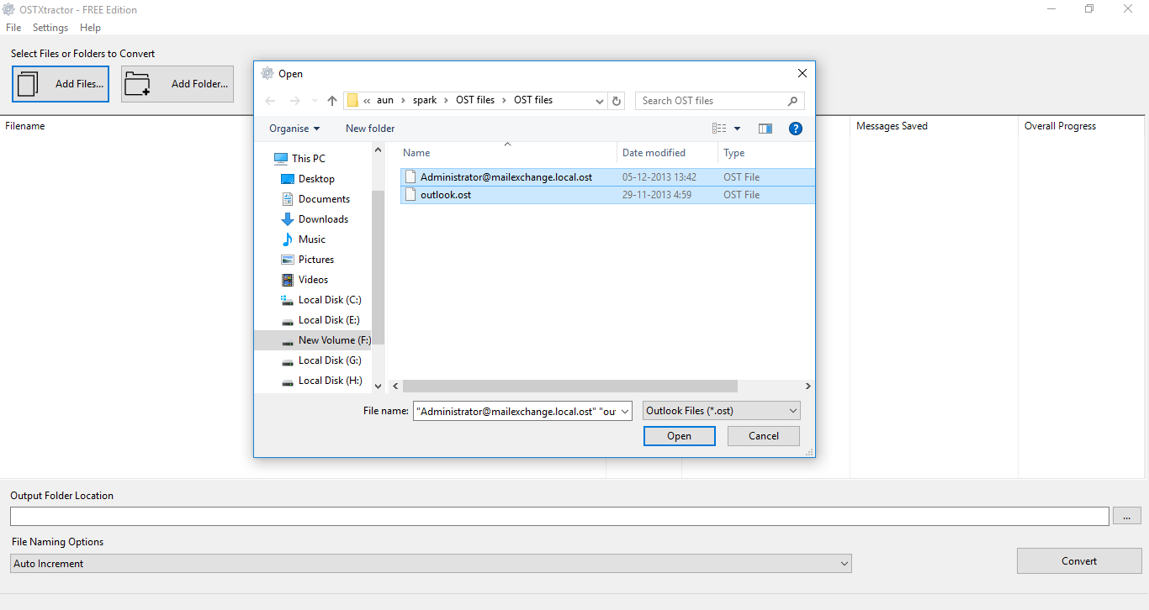Close the Open dialog with X
1149x610 pixels.
[802, 73]
